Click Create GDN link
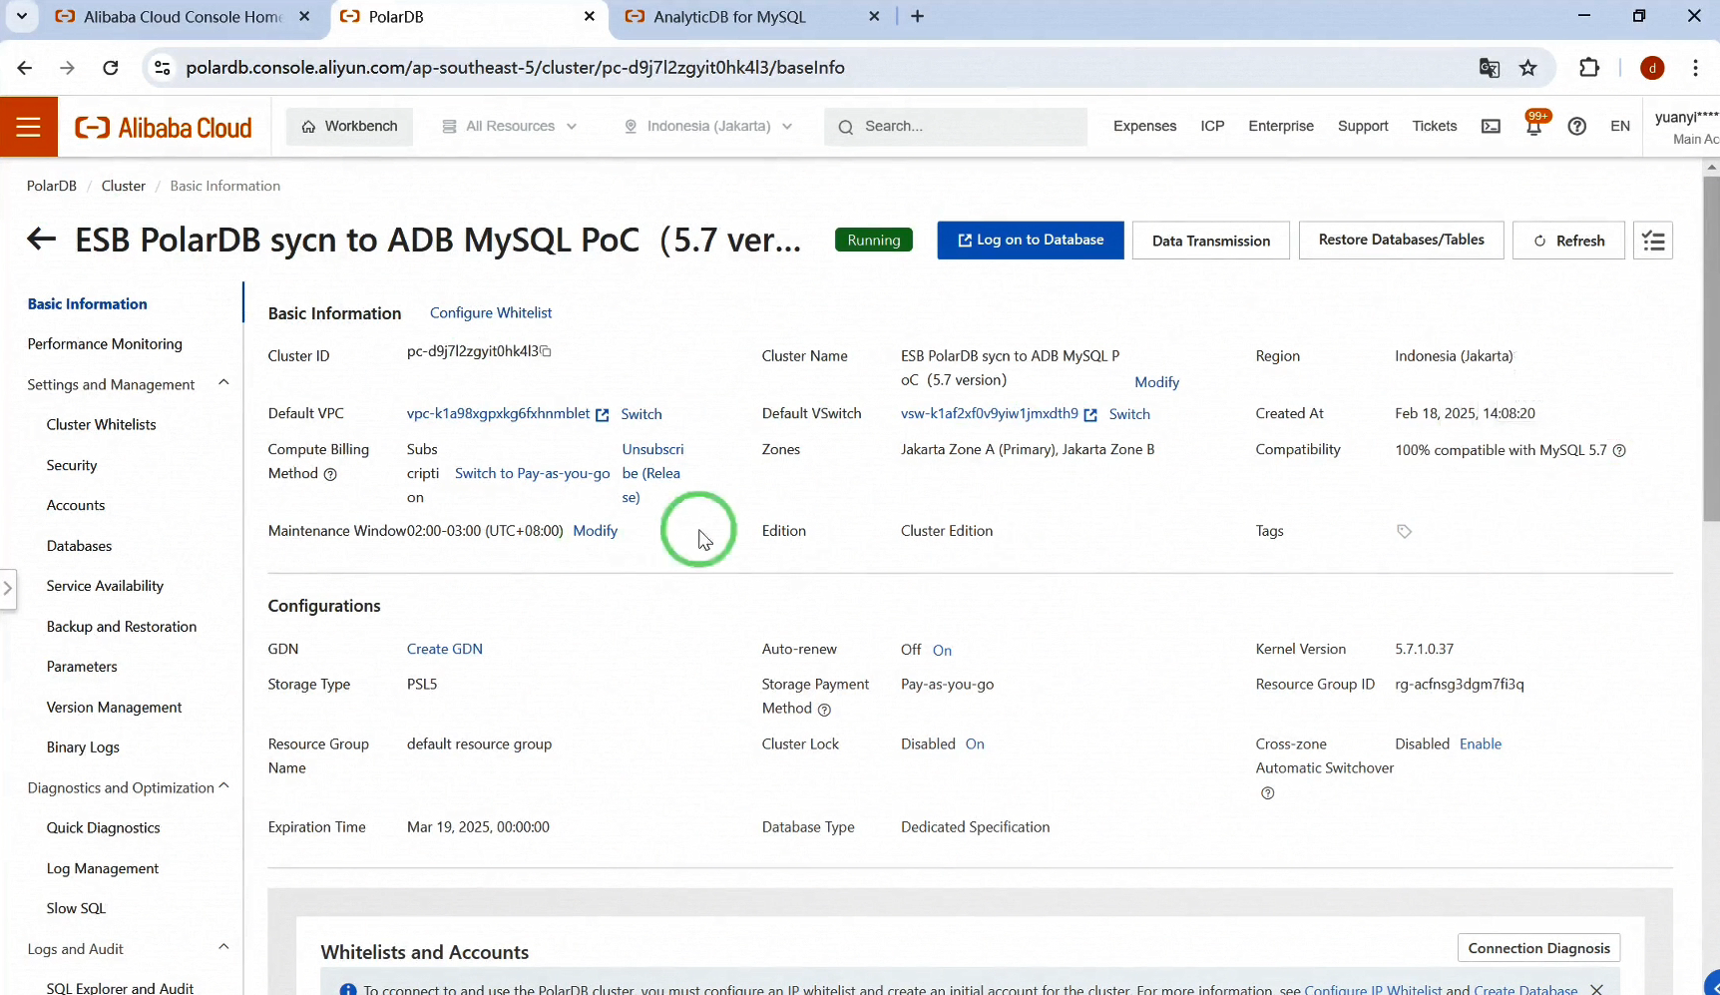1720x995 pixels. pyautogui.click(x=445, y=650)
